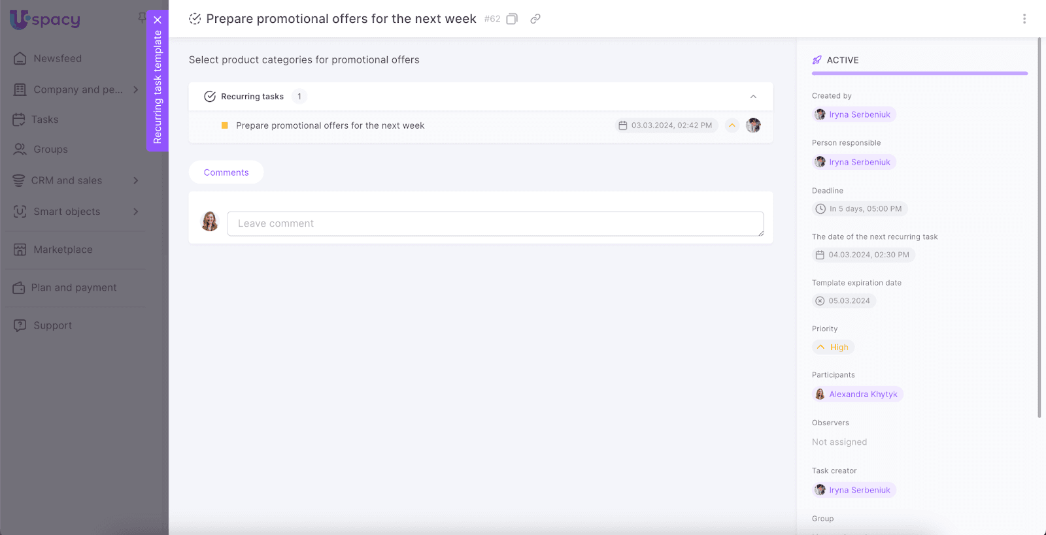Expand the Company and people submenu

pos(136,89)
